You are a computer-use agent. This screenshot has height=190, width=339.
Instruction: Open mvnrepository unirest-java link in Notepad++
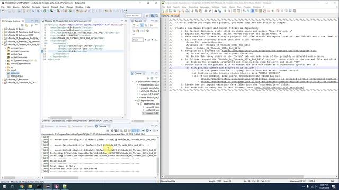(x=269, y=51)
